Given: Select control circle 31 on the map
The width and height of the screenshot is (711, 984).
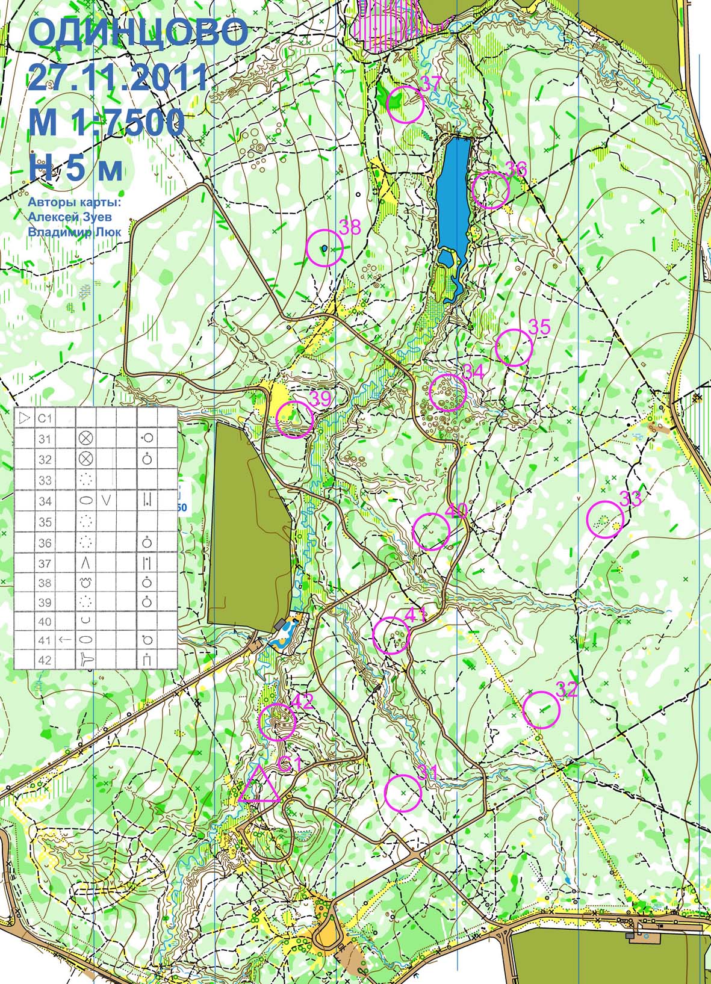Looking at the screenshot, I should point(403,793).
